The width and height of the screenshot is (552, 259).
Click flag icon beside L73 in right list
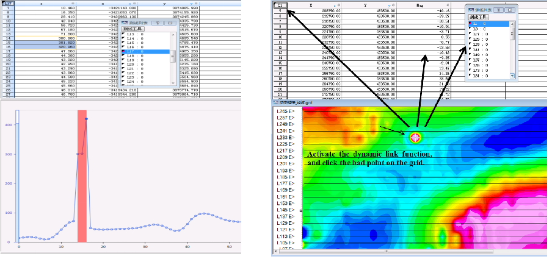click(x=470, y=70)
